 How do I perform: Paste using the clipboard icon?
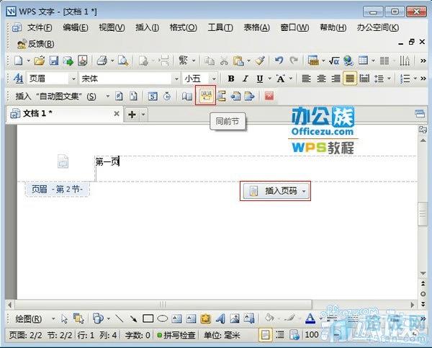click(238, 61)
